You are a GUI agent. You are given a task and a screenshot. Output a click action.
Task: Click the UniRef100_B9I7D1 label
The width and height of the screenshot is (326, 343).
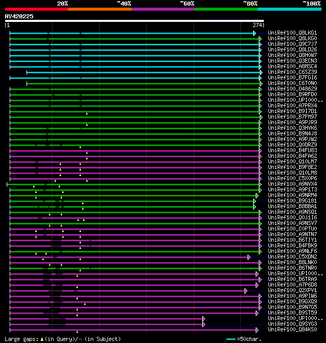coord(292,111)
